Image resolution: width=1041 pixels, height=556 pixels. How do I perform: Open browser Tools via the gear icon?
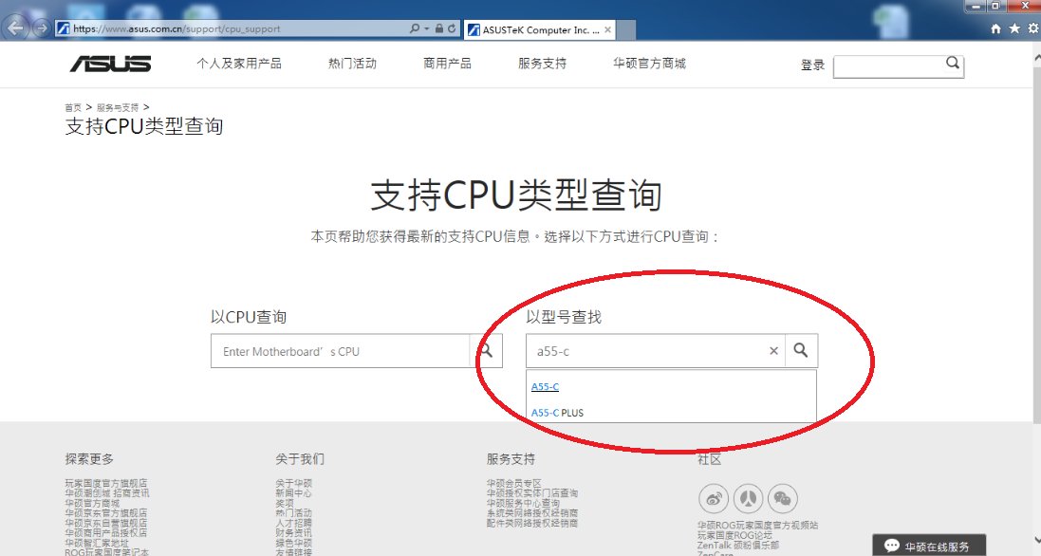(x=1032, y=29)
